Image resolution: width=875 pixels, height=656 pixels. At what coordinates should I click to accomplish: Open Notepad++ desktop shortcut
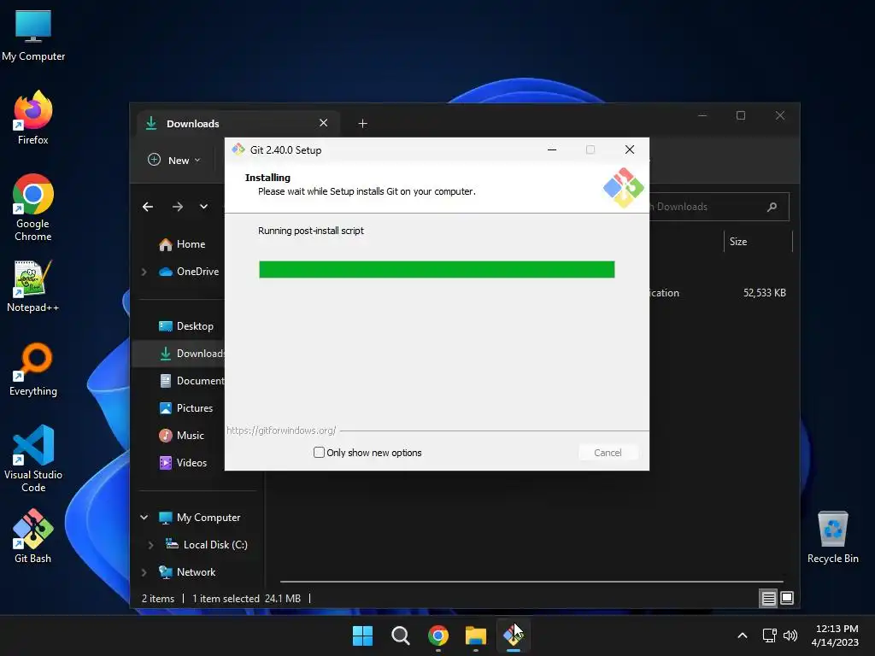pos(33,286)
